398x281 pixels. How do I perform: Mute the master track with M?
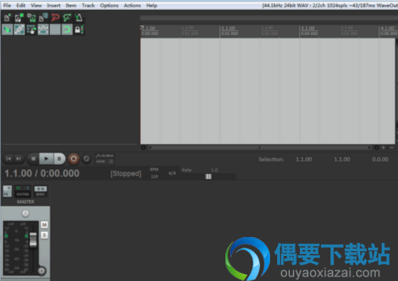(44, 225)
